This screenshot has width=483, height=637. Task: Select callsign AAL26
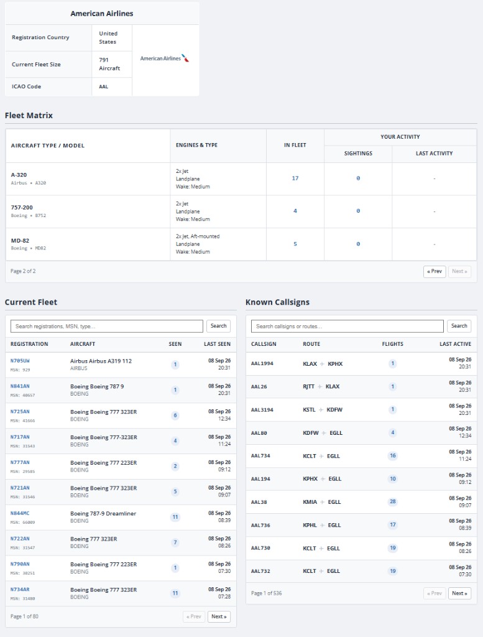pos(259,387)
